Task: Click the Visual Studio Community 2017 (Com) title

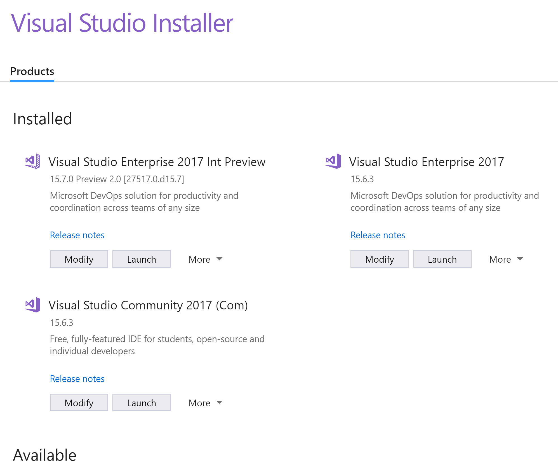Action: 148,305
